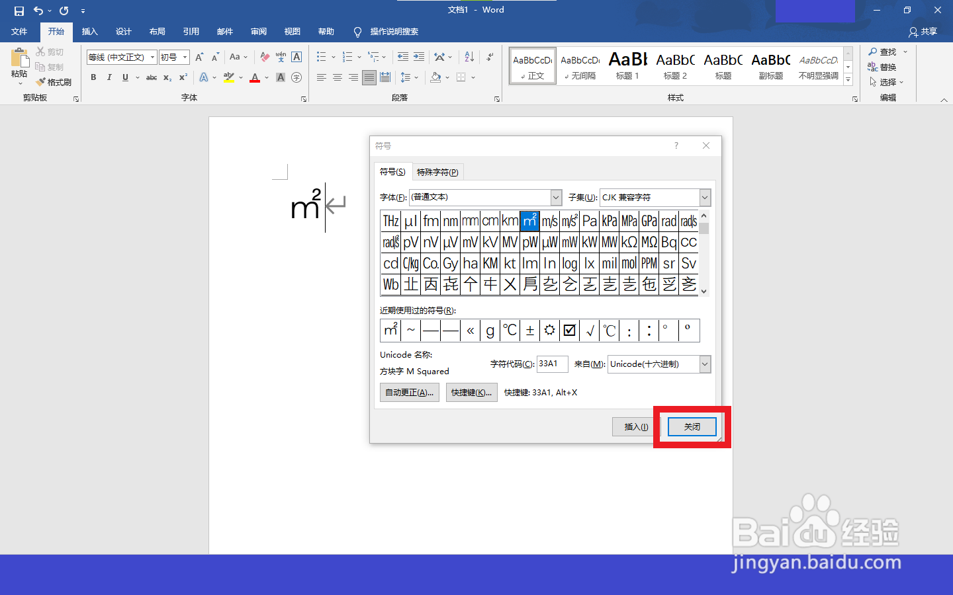Click the Increase Font Size icon
953x595 pixels.
[x=199, y=58]
